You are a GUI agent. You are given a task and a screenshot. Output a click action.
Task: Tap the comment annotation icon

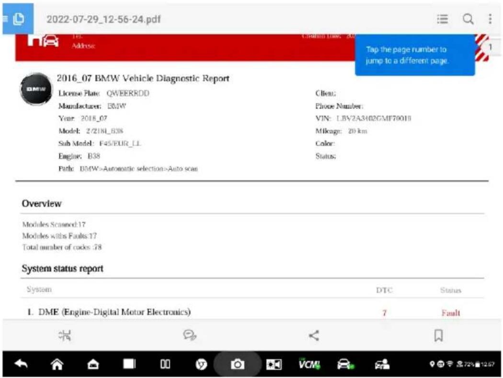190,335
